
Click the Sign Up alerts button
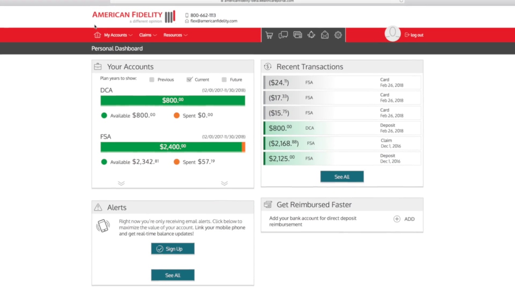pos(173,249)
